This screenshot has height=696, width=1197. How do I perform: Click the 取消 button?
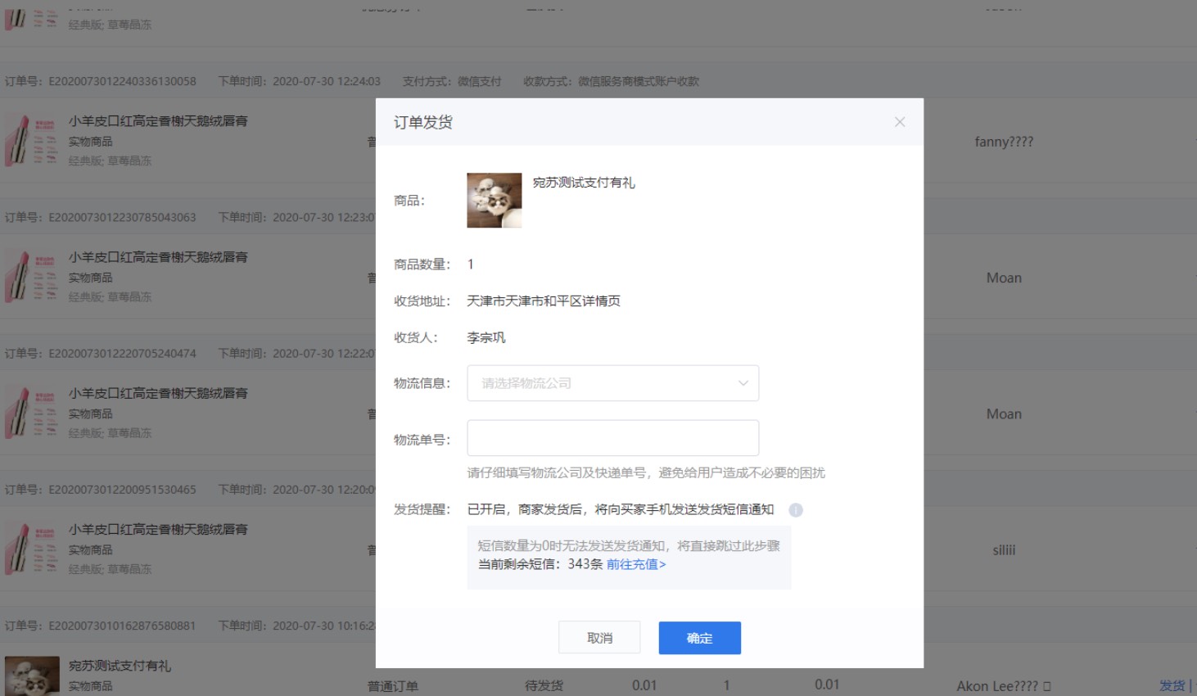pyautogui.click(x=599, y=638)
